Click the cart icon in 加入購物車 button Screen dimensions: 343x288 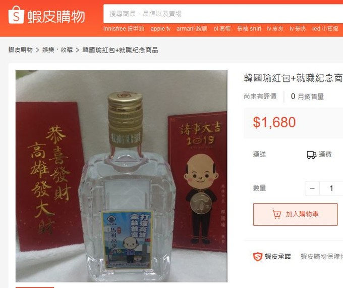click(x=276, y=214)
